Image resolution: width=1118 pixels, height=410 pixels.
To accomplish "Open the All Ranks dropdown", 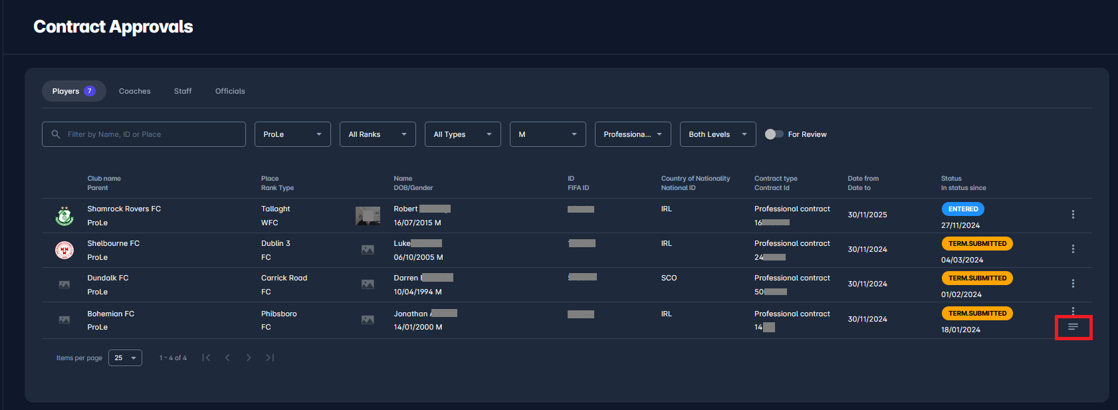I will pos(378,134).
